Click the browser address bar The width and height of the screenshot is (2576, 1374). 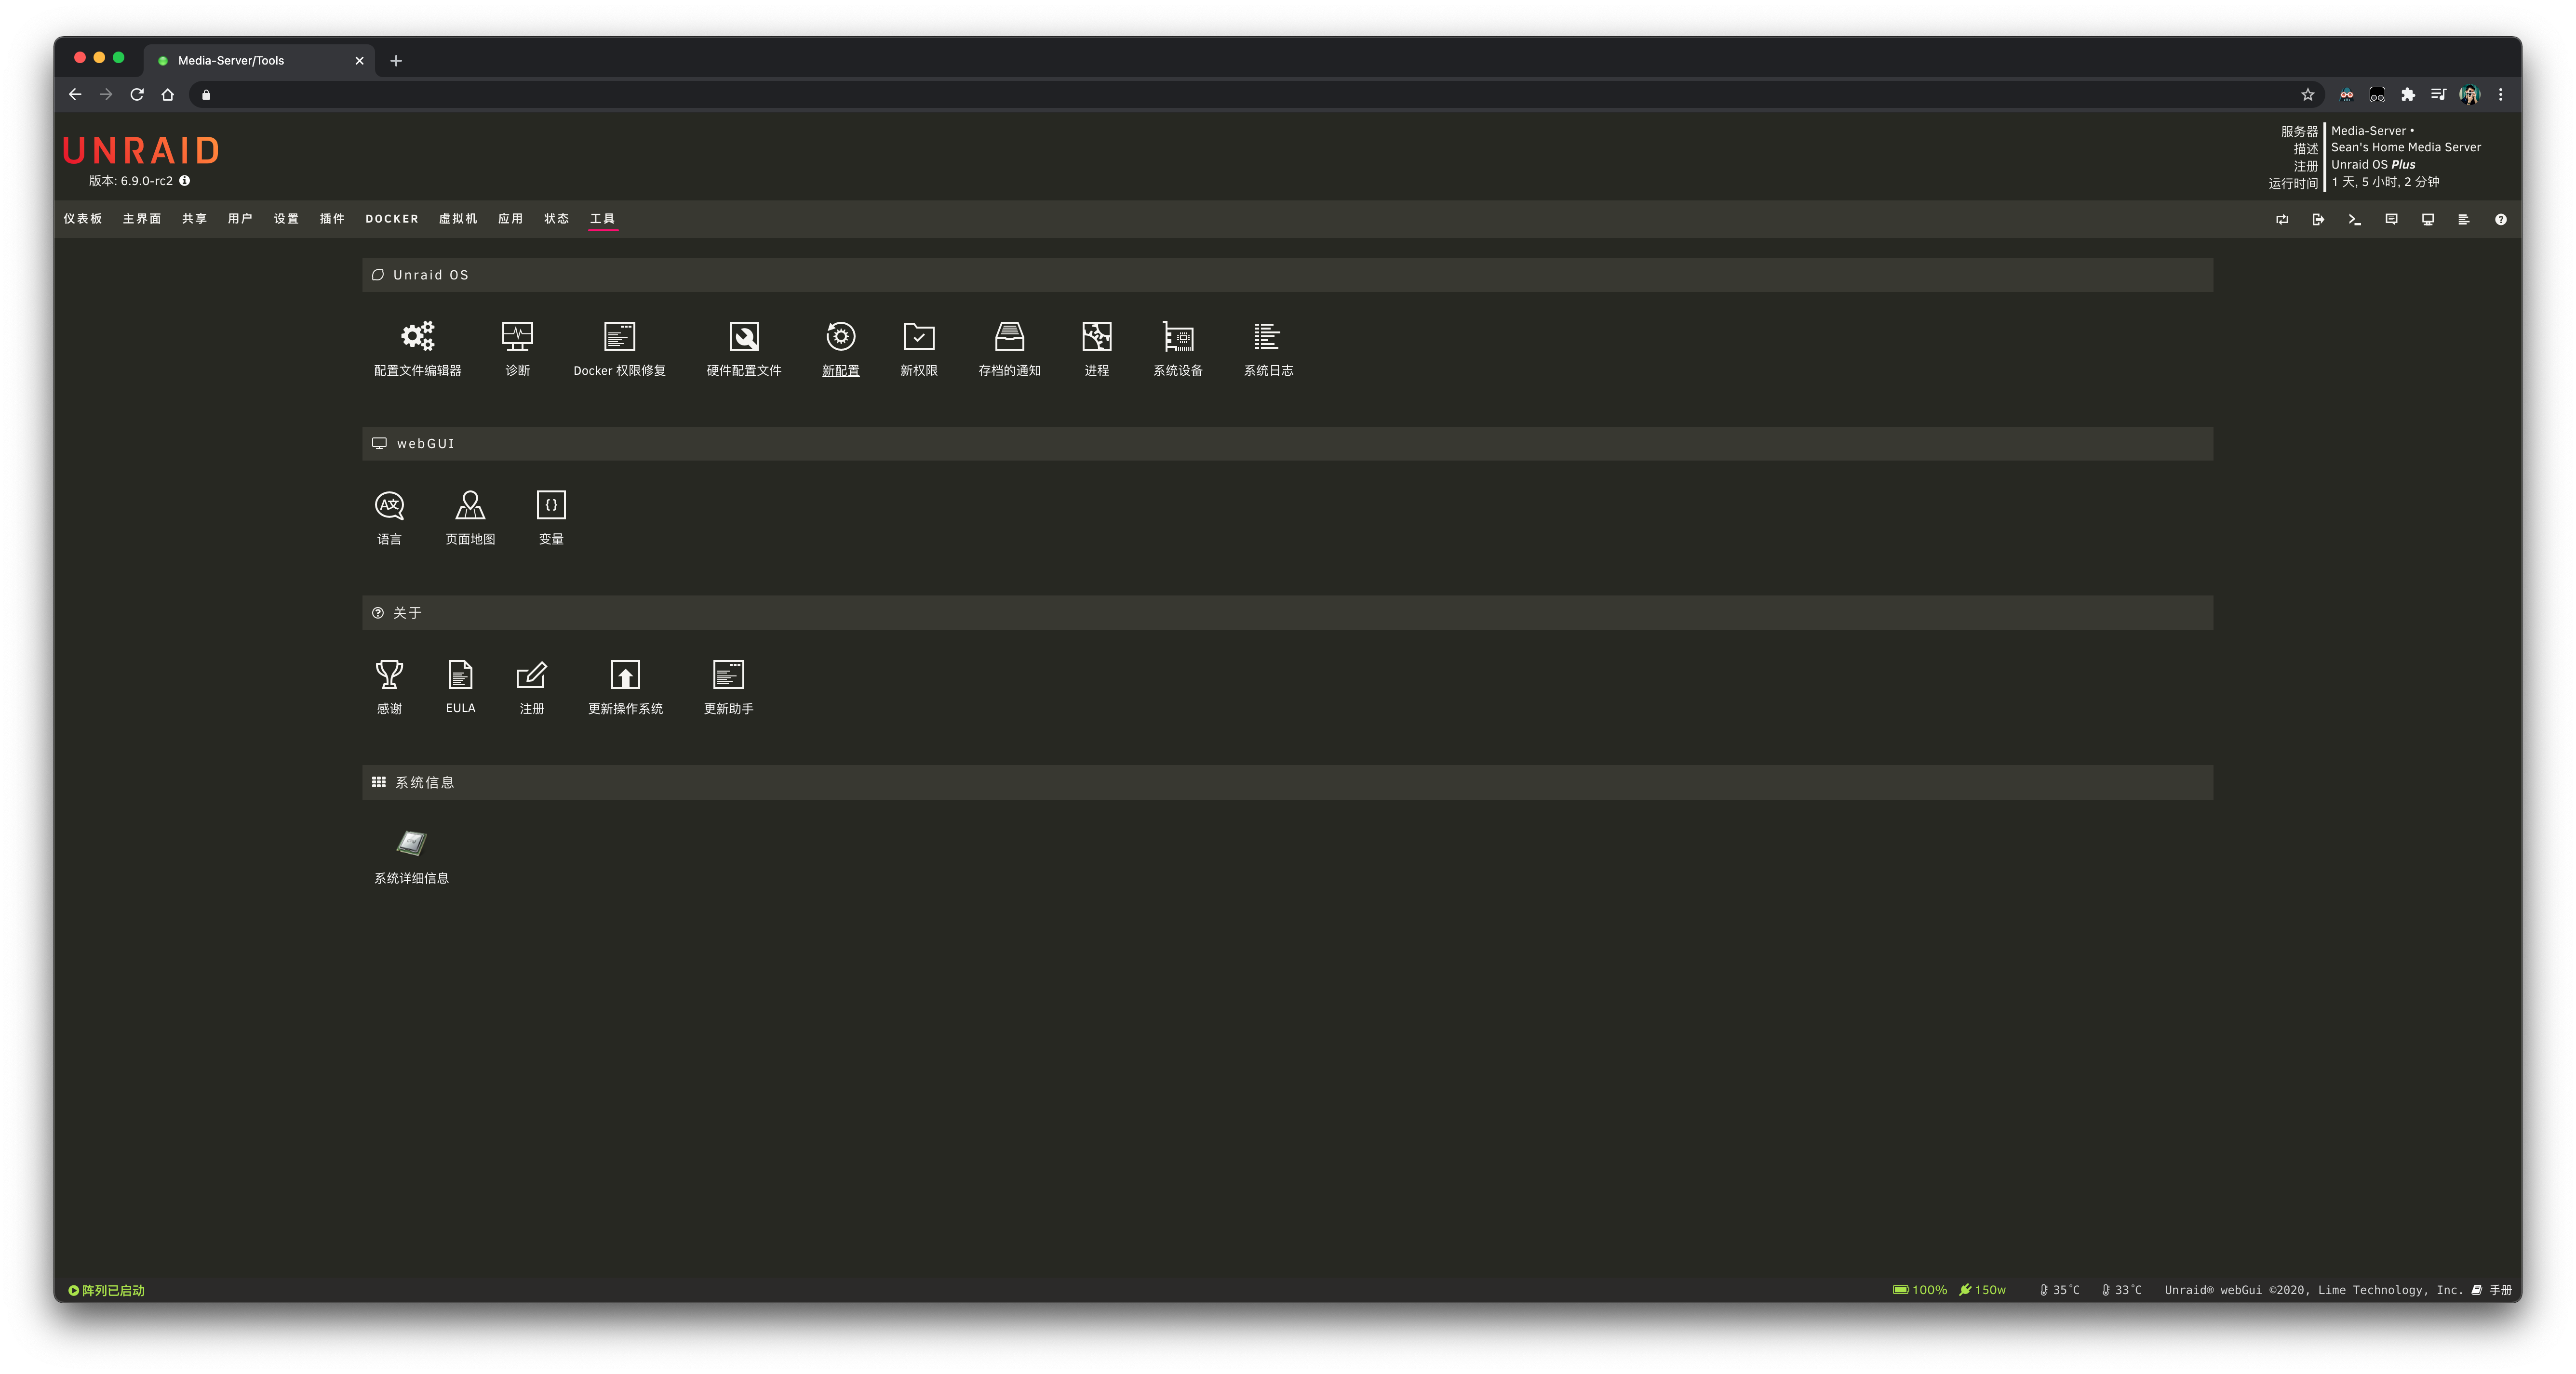[1200, 95]
